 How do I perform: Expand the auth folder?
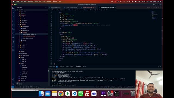[32, 17]
